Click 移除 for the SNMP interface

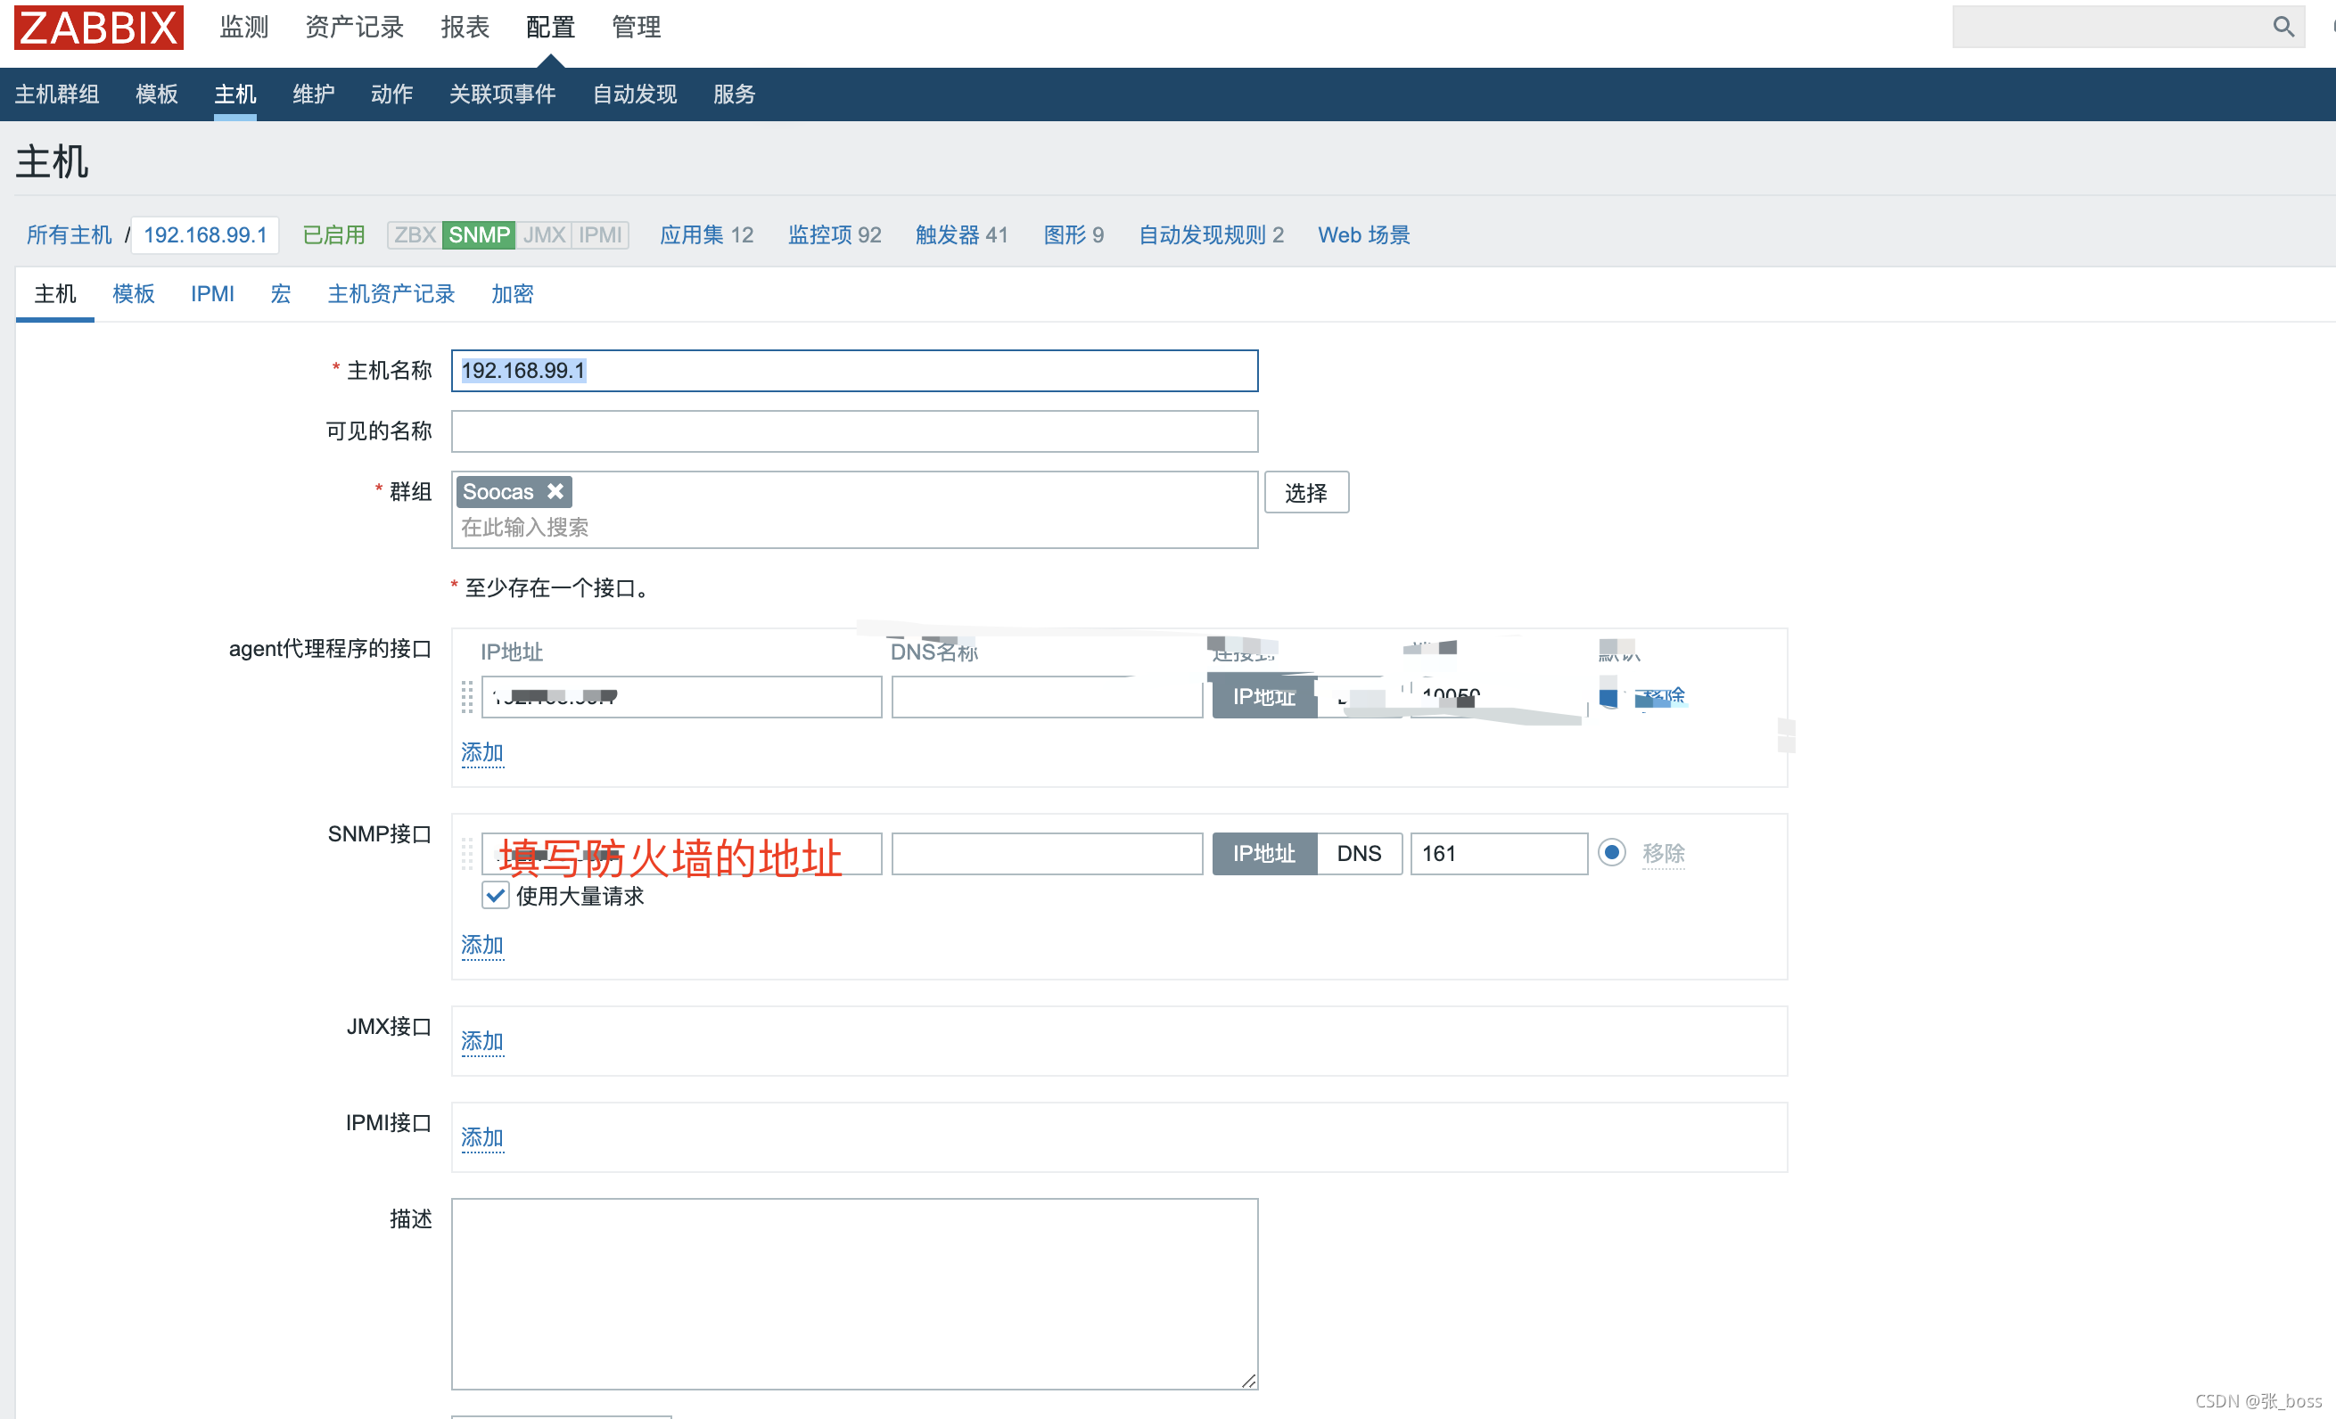coord(1663,853)
